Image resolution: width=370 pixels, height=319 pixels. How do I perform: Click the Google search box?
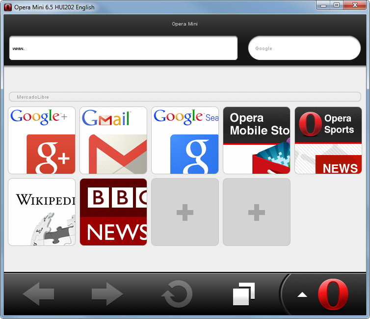click(x=304, y=48)
